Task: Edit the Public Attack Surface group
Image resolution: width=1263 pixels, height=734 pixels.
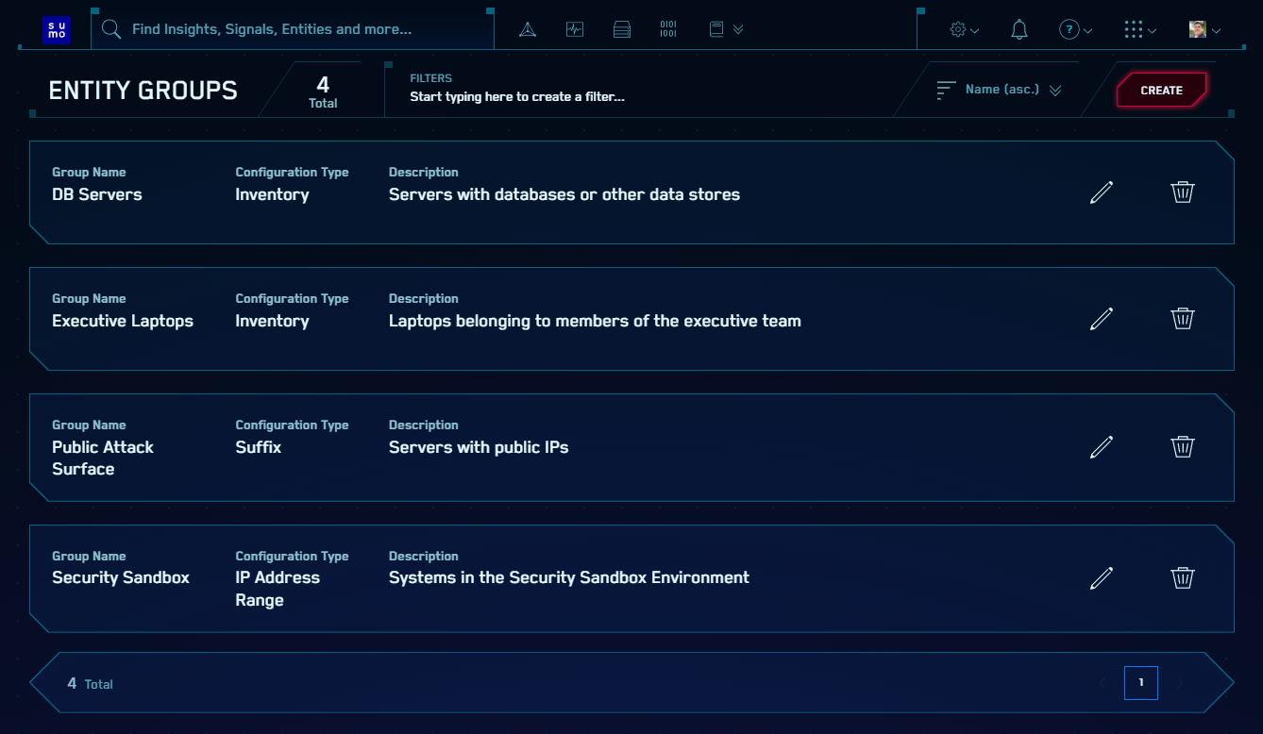Action: point(1101,446)
